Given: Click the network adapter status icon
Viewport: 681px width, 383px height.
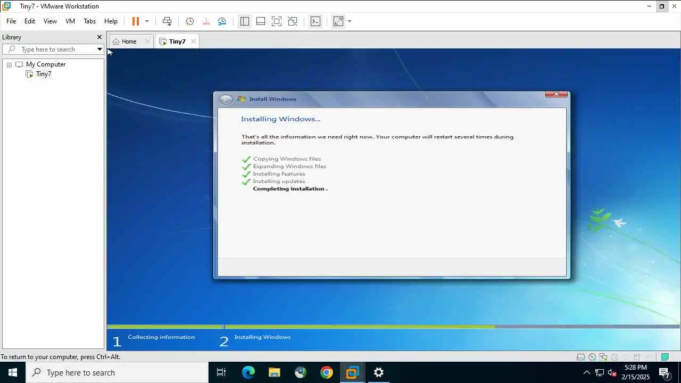Looking at the screenshot, I should (x=603, y=357).
